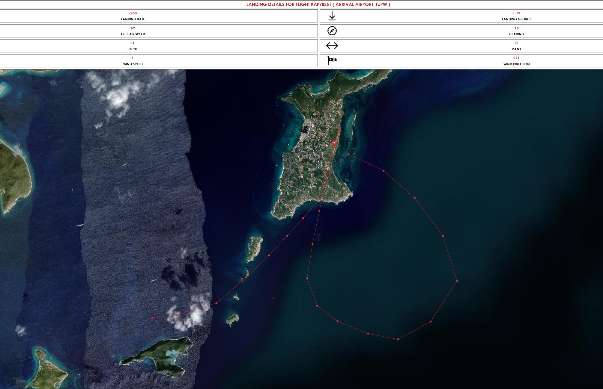
Task: Click the southernmost flight path waypoint of the loop
Action: pyautogui.click(x=398, y=339)
